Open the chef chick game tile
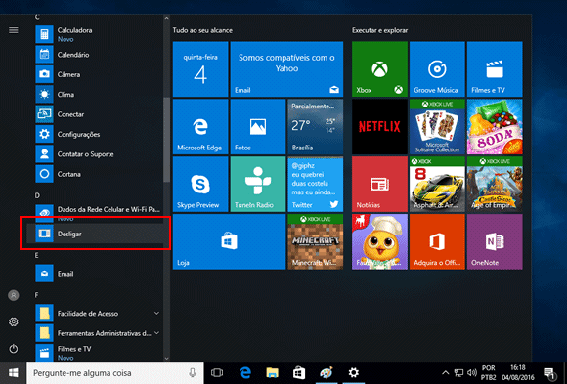This screenshot has height=384, width=567. pyautogui.click(x=379, y=241)
